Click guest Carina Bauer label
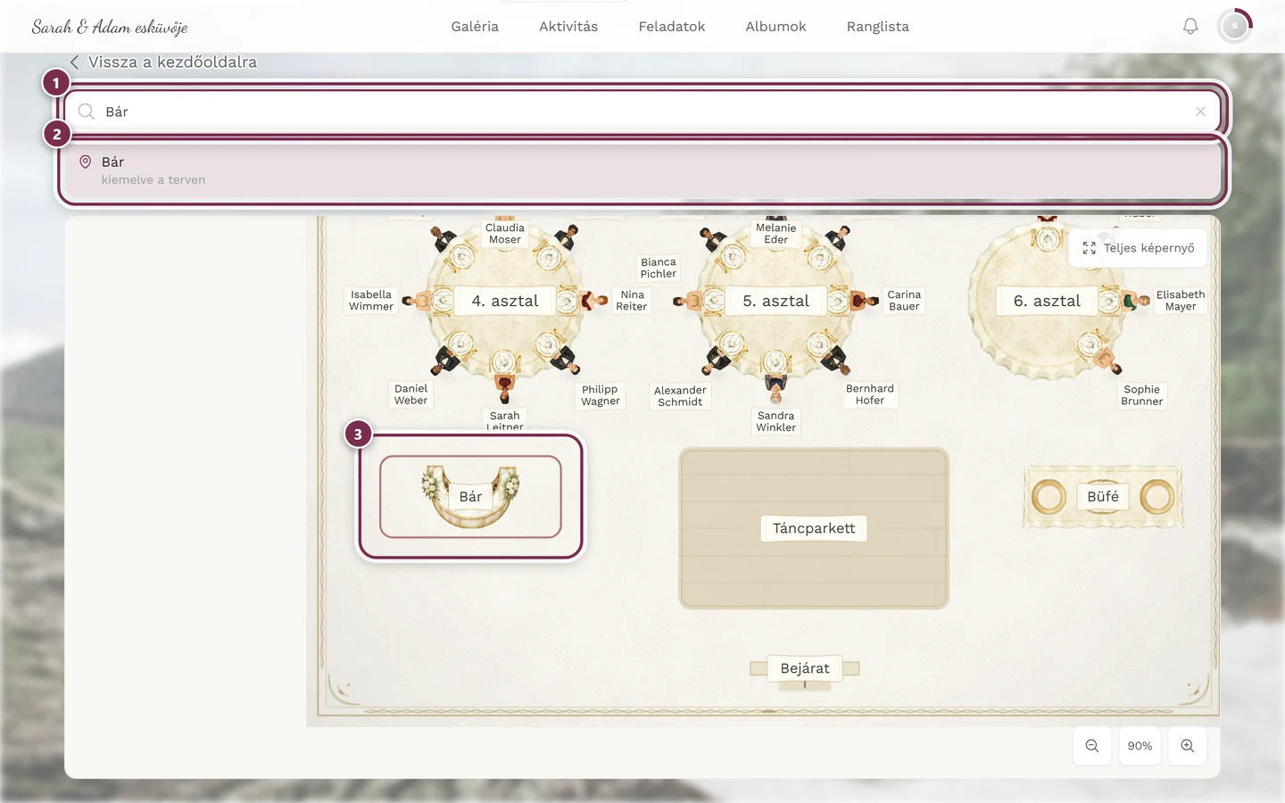 (x=904, y=301)
